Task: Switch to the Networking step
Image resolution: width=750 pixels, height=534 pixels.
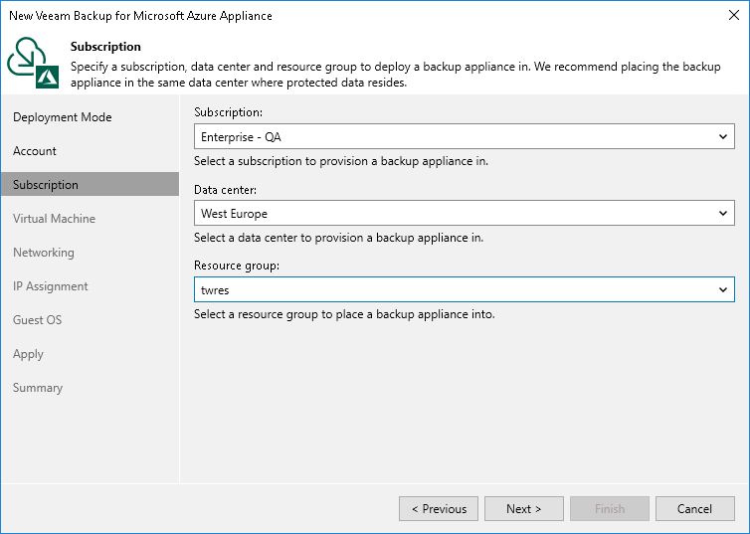Action: 44,253
